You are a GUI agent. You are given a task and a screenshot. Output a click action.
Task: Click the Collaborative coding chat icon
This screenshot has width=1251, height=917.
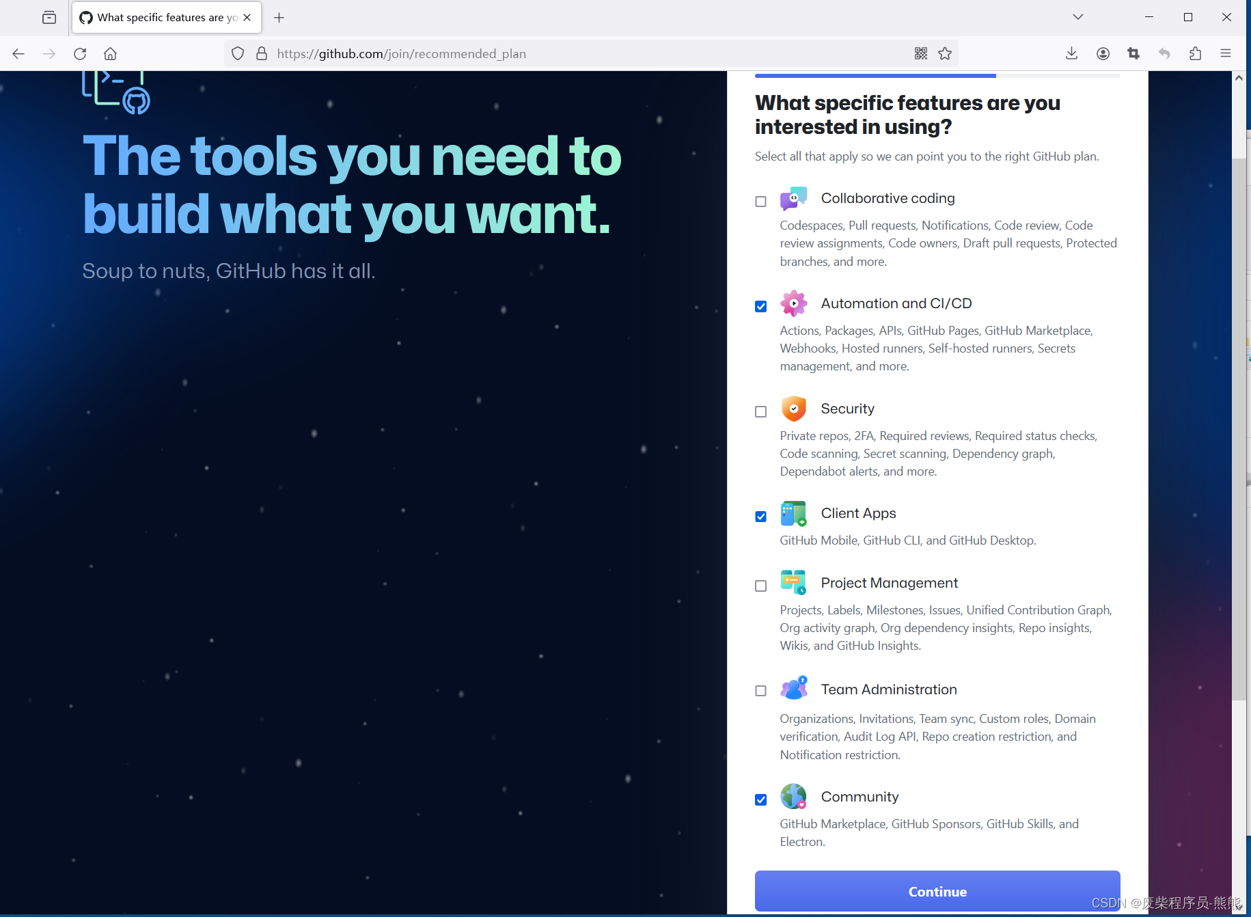pos(794,198)
